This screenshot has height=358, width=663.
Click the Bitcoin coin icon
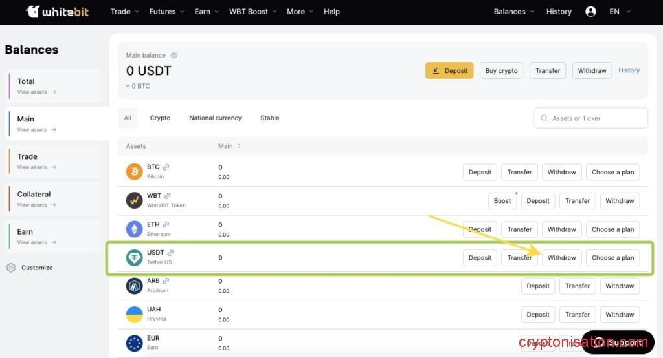pos(135,172)
